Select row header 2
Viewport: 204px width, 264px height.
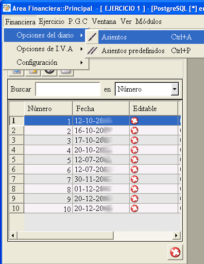pyautogui.click(x=17, y=131)
